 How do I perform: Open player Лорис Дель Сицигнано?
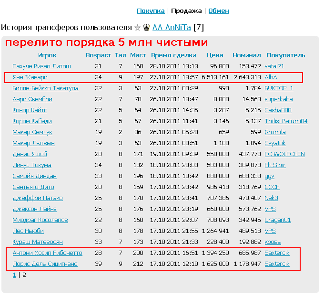45,264
